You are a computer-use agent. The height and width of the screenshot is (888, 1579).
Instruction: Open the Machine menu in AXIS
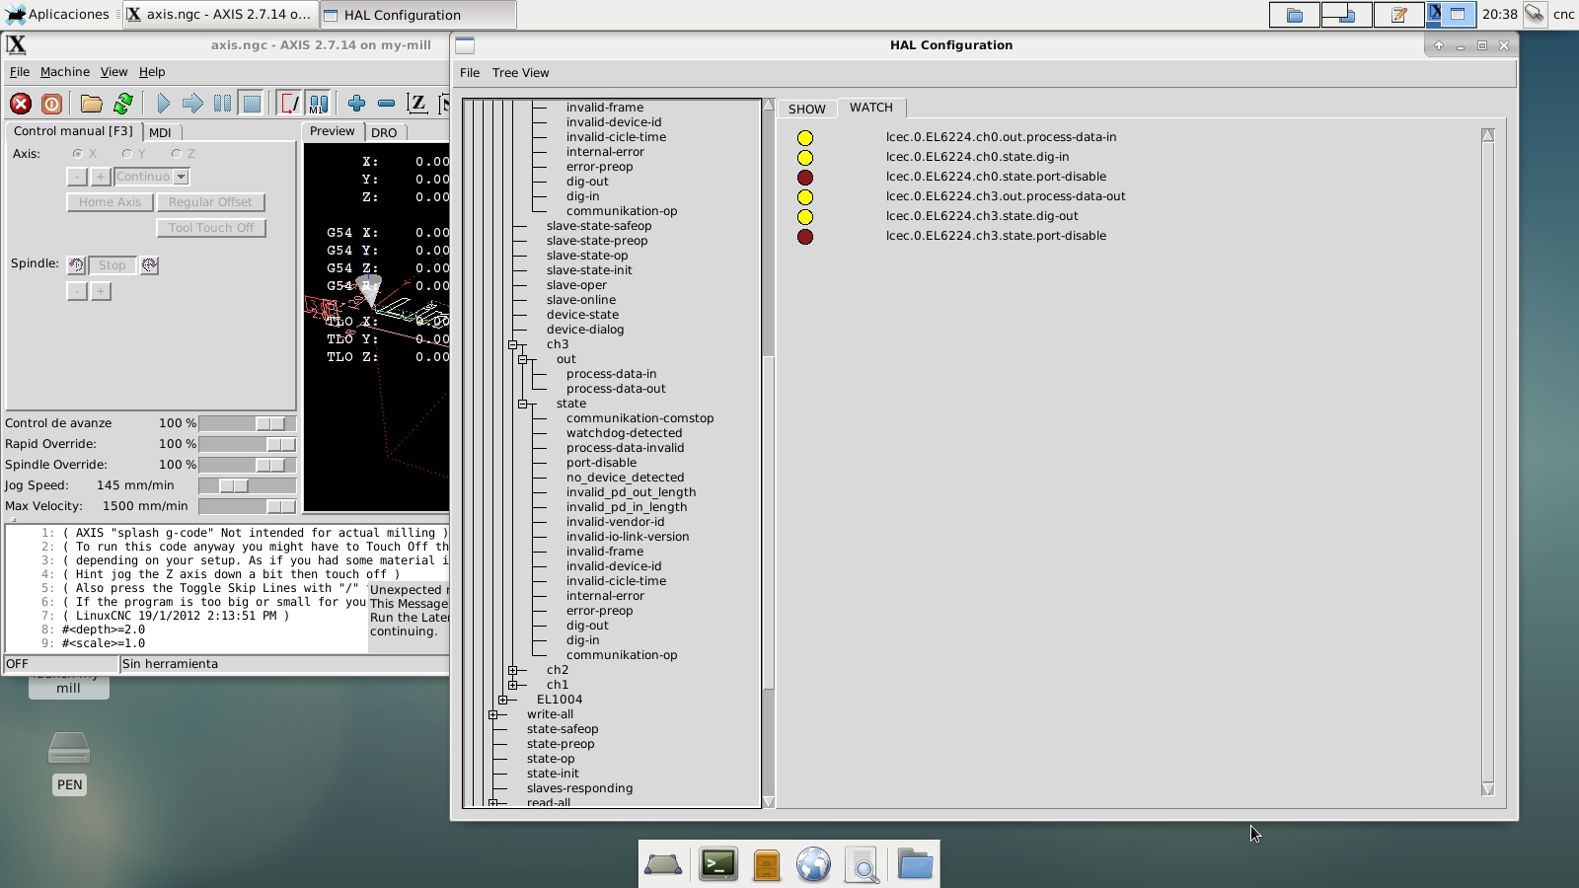point(65,72)
